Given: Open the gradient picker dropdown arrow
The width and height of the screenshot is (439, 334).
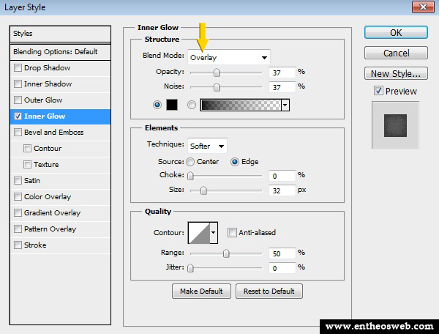Looking at the screenshot, I should click(x=285, y=105).
